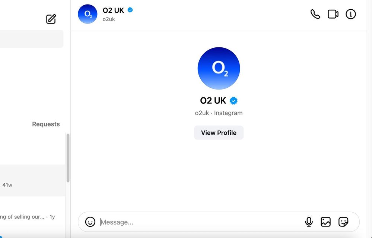Type in the Message field
This screenshot has width=372, height=238.
point(201,222)
